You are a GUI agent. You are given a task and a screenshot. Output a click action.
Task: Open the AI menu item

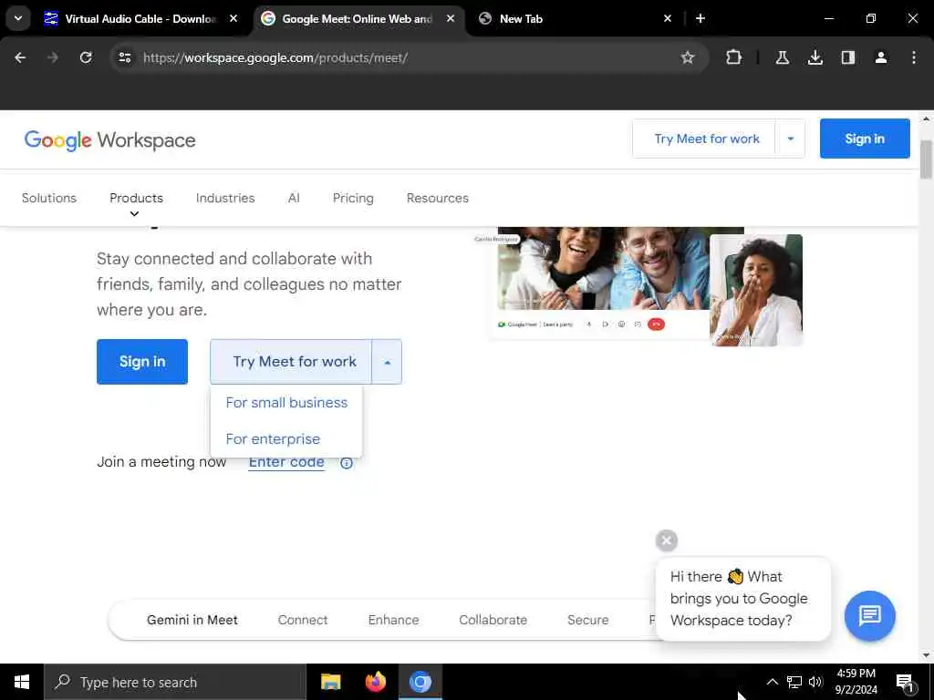pyautogui.click(x=294, y=198)
